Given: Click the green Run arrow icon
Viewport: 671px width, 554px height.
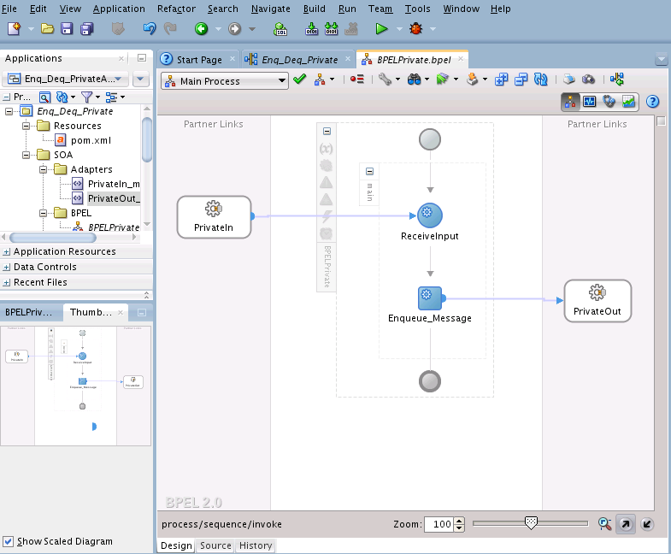Looking at the screenshot, I should point(382,29).
